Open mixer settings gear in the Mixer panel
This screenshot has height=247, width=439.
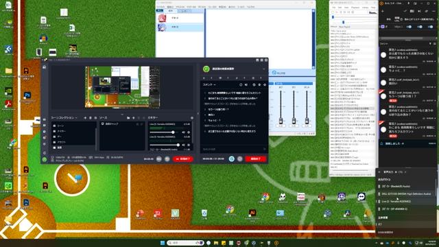[x=192, y=118]
